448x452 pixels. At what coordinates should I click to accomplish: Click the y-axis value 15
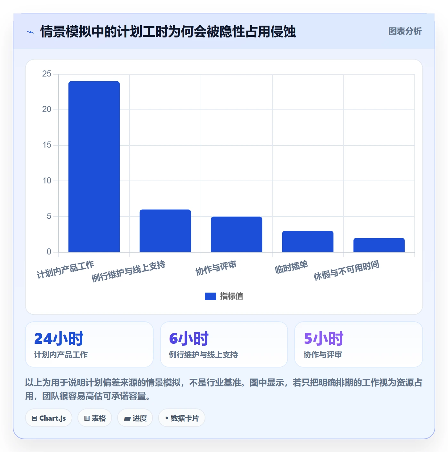point(47,145)
